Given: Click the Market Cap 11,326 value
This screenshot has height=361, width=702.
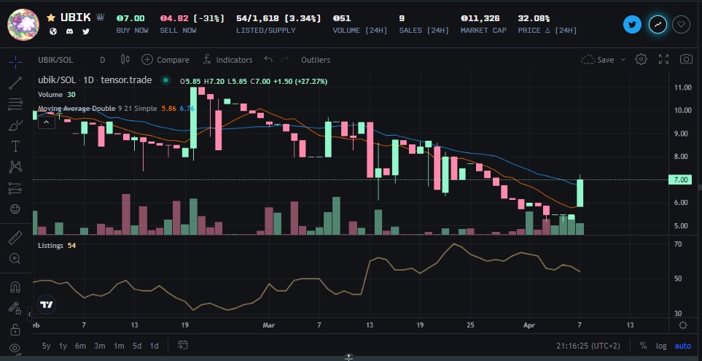Looking at the screenshot, I should tap(480, 18).
